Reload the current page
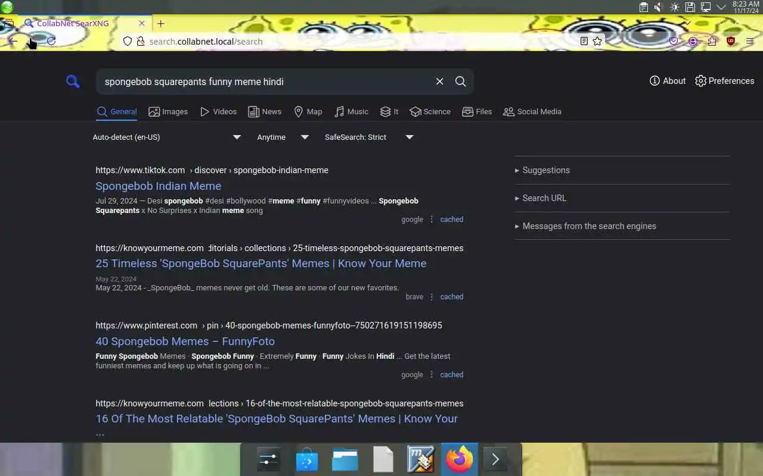Image resolution: width=763 pixels, height=476 pixels. [x=51, y=41]
